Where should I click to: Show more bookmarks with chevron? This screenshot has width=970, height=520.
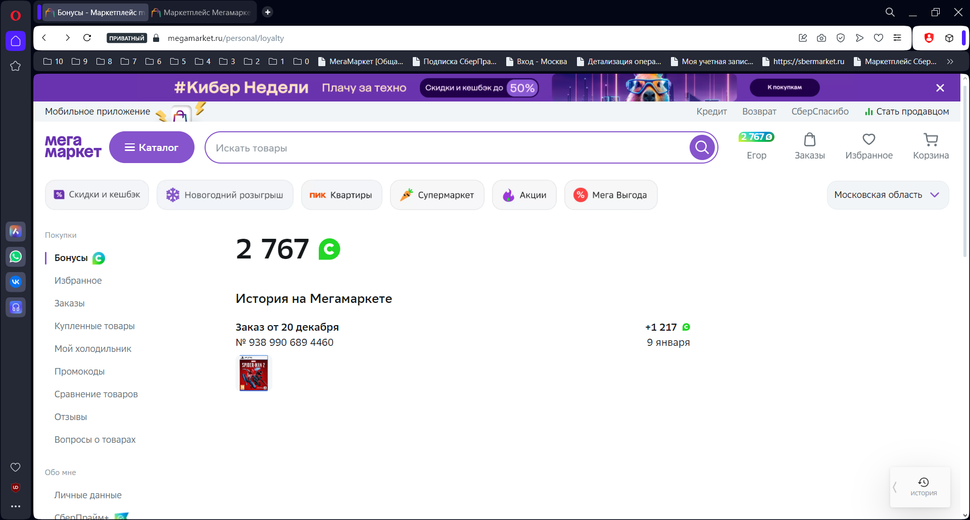click(950, 62)
